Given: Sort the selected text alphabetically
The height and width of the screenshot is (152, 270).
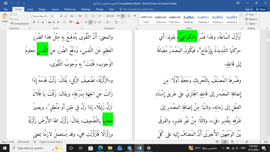Looking at the screenshot, I should (x=129, y=16).
